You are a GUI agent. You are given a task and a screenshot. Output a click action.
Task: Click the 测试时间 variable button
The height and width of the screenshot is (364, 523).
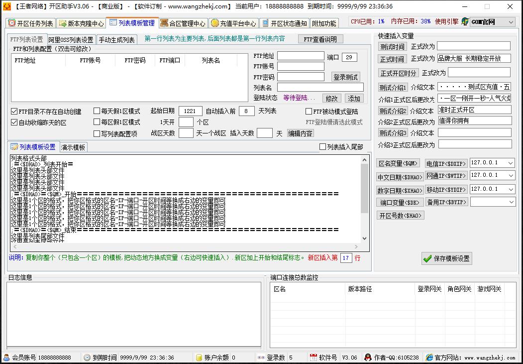coord(392,47)
